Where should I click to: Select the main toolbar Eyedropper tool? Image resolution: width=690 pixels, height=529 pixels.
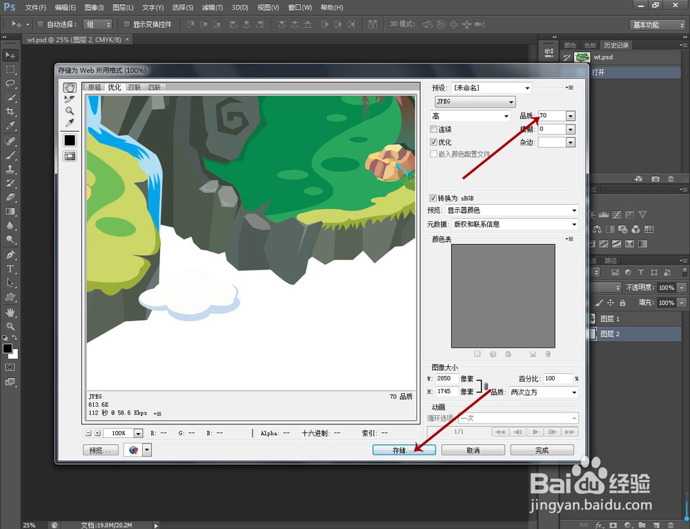coord(10,126)
